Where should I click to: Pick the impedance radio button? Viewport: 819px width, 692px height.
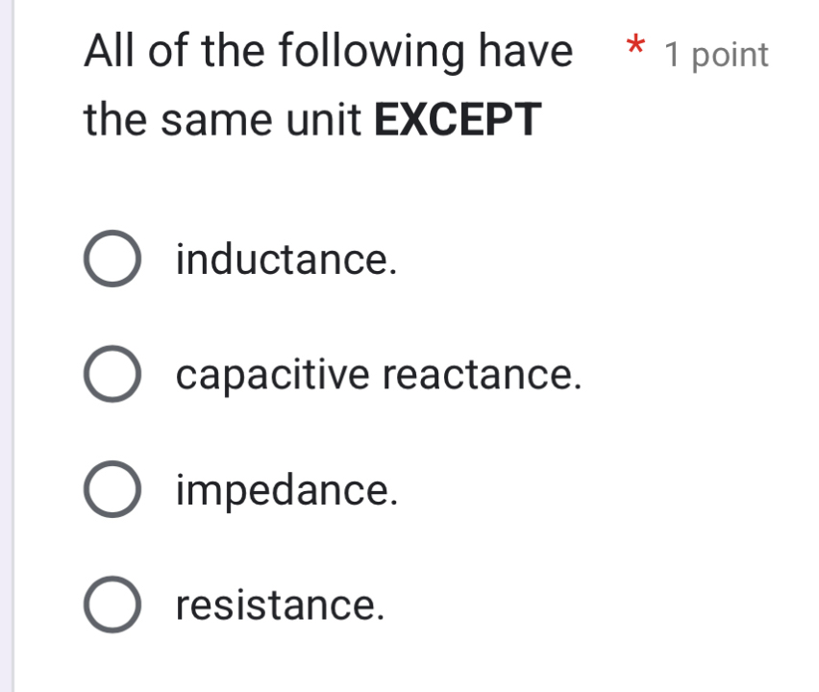pyautogui.click(x=112, y=491)
